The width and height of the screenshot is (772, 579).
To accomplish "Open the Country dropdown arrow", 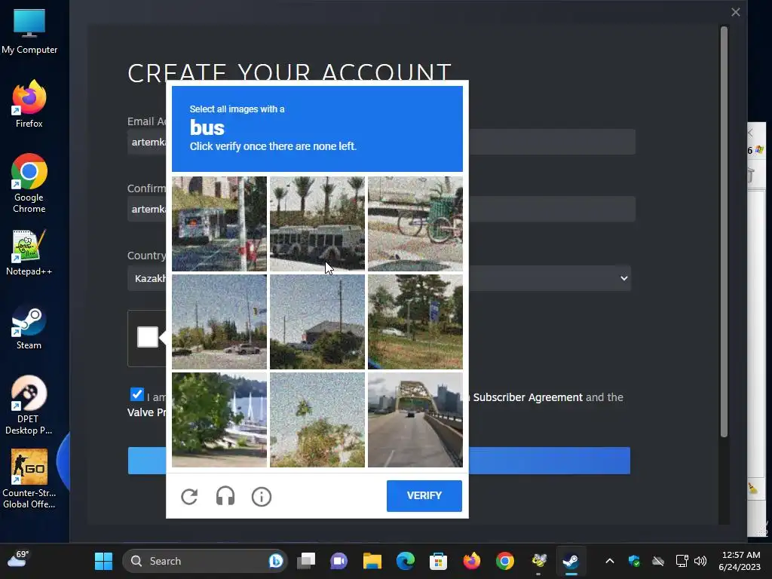I will (623, 278).
